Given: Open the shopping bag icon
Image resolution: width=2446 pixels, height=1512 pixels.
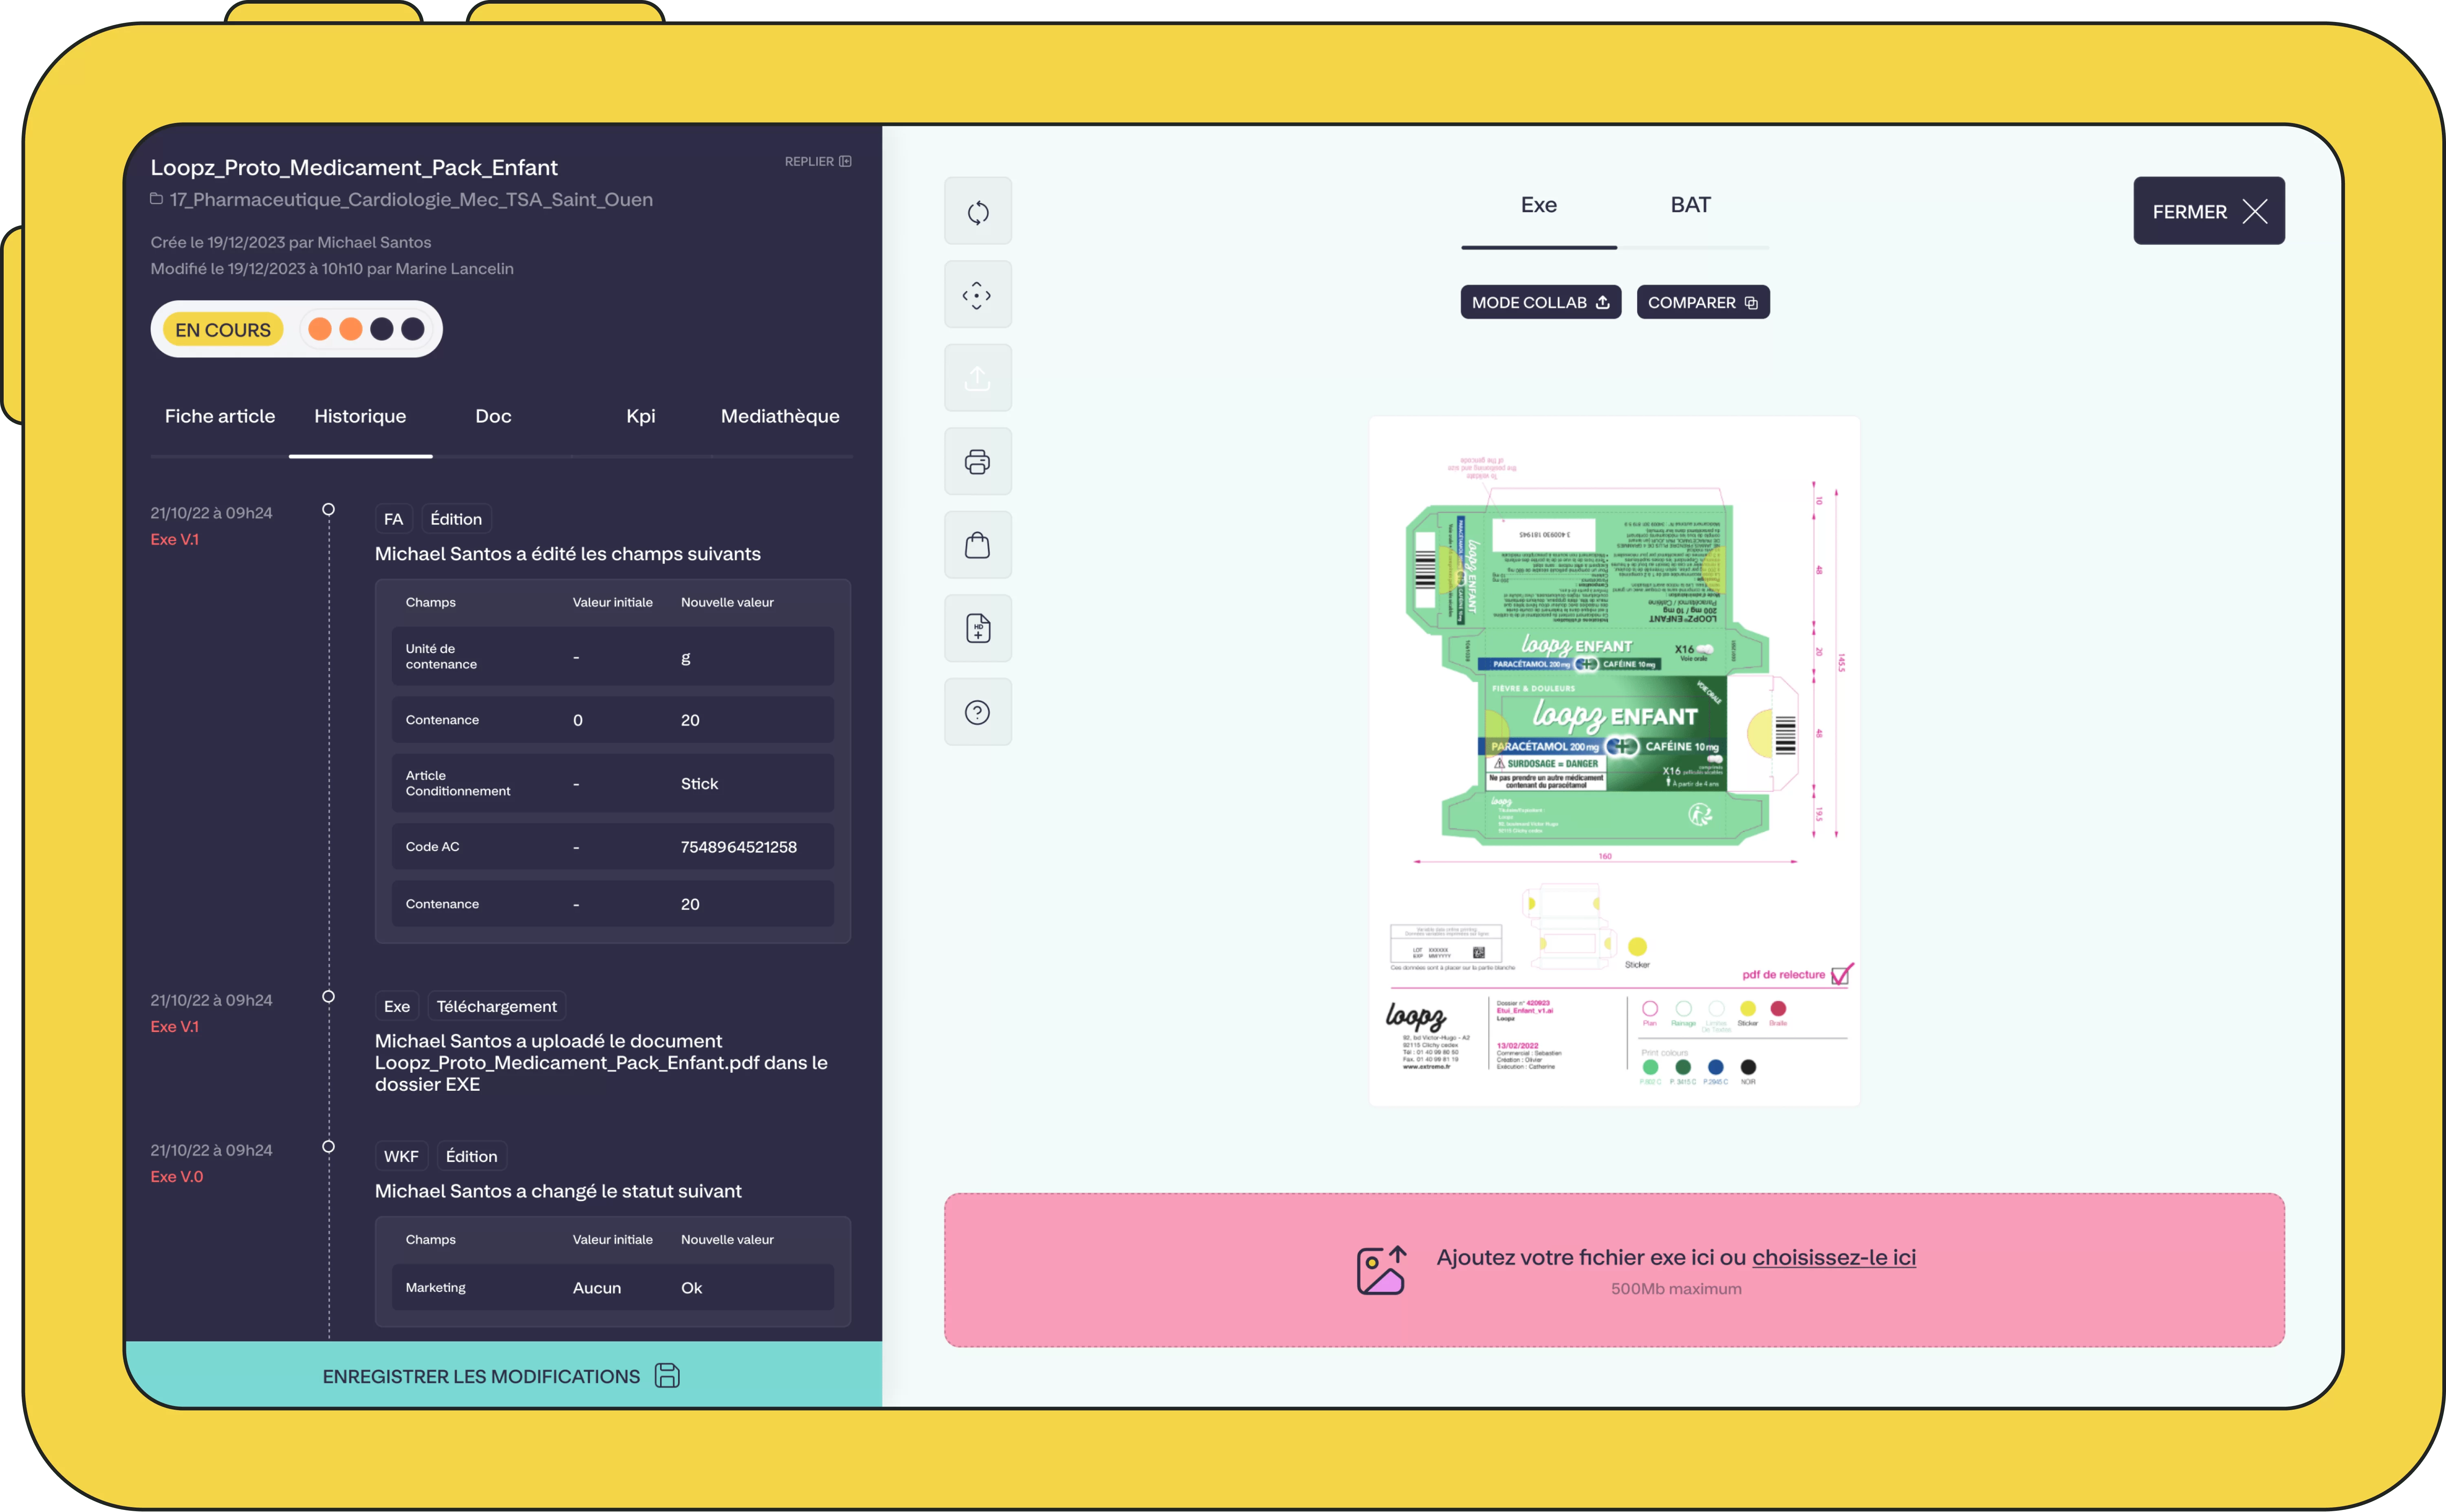Looking at the screenshot, I should [x=977, y=545].
